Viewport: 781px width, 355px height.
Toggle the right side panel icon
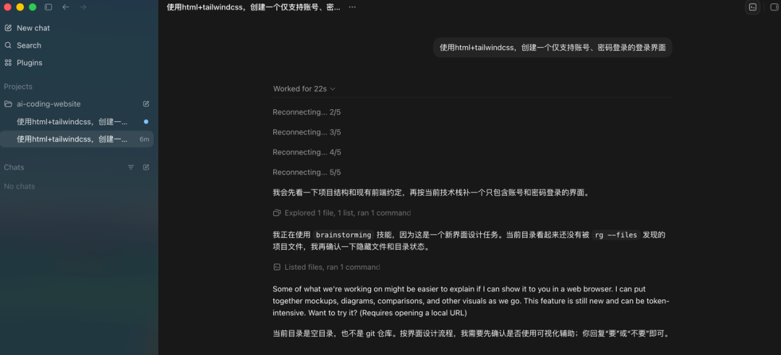pyautogui.click(x=774, y=7)
